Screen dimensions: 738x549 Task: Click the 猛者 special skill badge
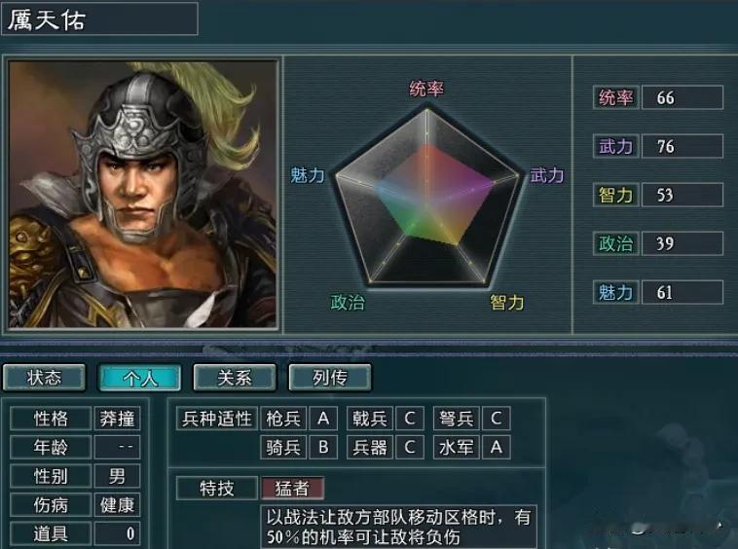[x=292, y=489]
